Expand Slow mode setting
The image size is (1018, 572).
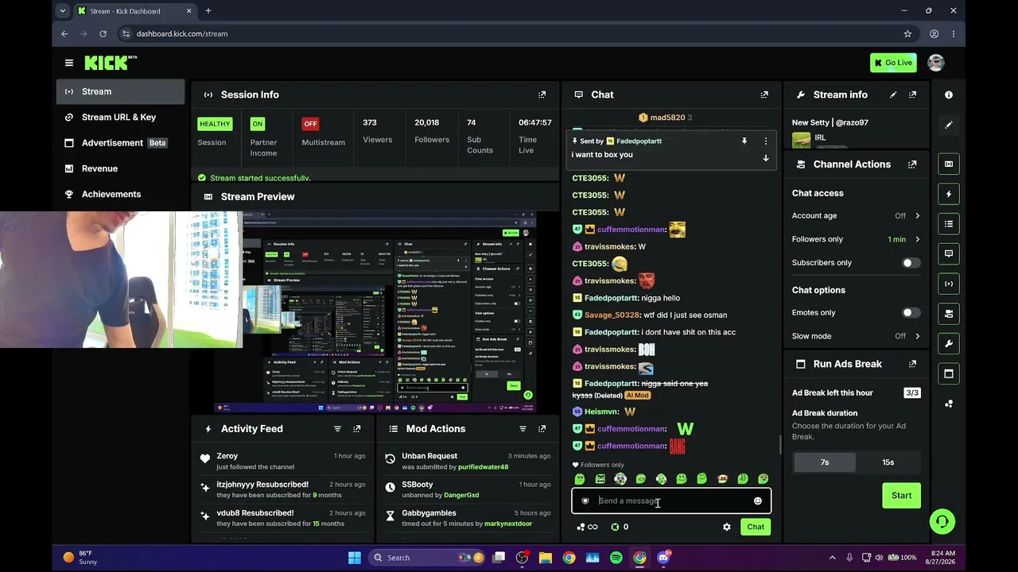pos(917,336)
